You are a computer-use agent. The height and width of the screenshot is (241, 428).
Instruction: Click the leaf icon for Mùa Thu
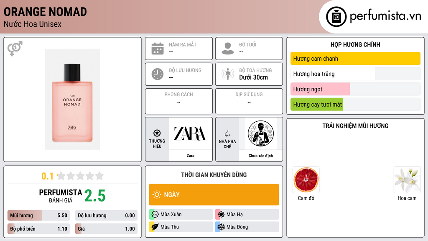pyautogui.click(x=155, y=227)
